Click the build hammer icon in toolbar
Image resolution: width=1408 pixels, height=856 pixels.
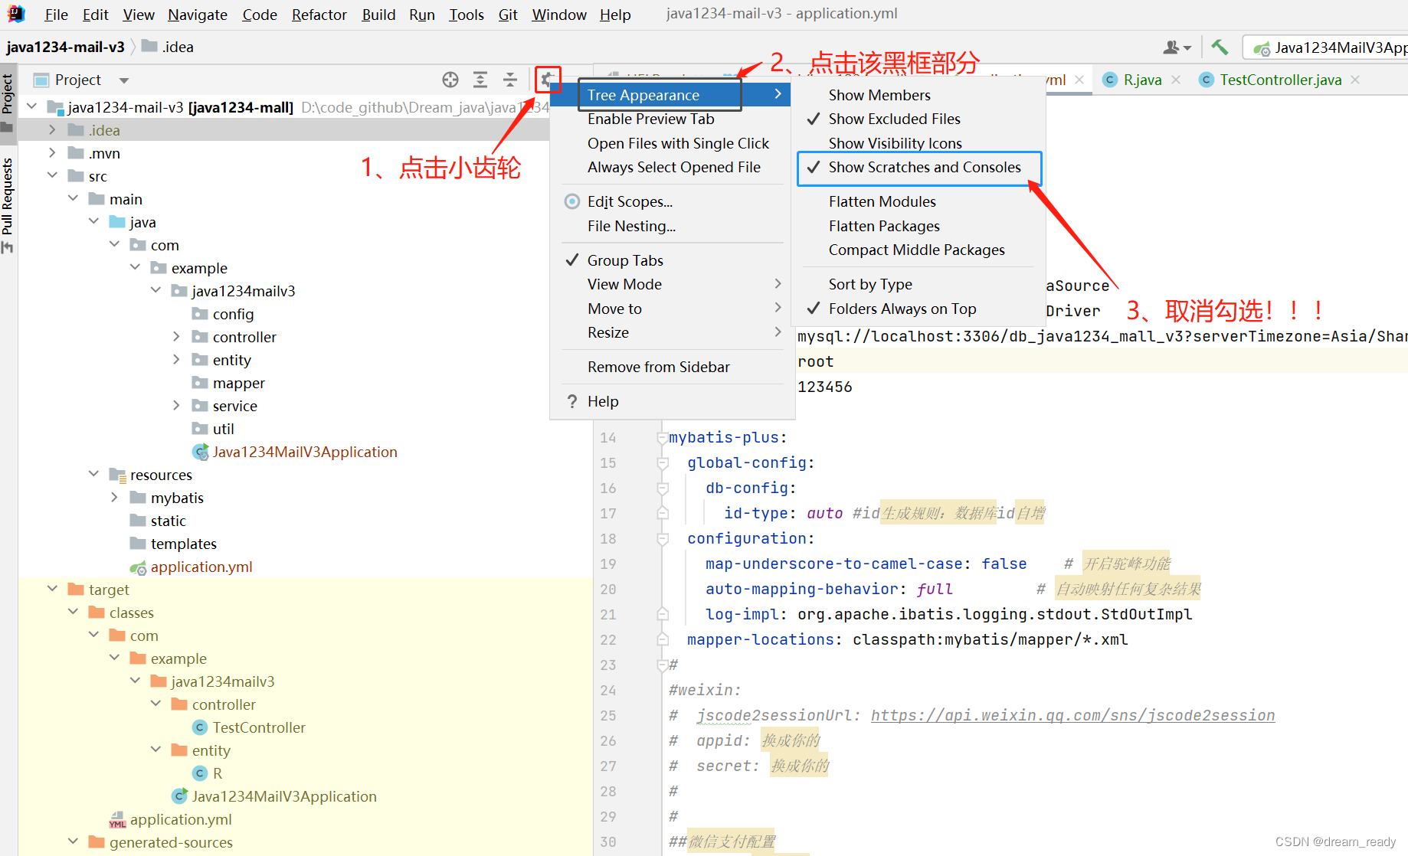1220,47
